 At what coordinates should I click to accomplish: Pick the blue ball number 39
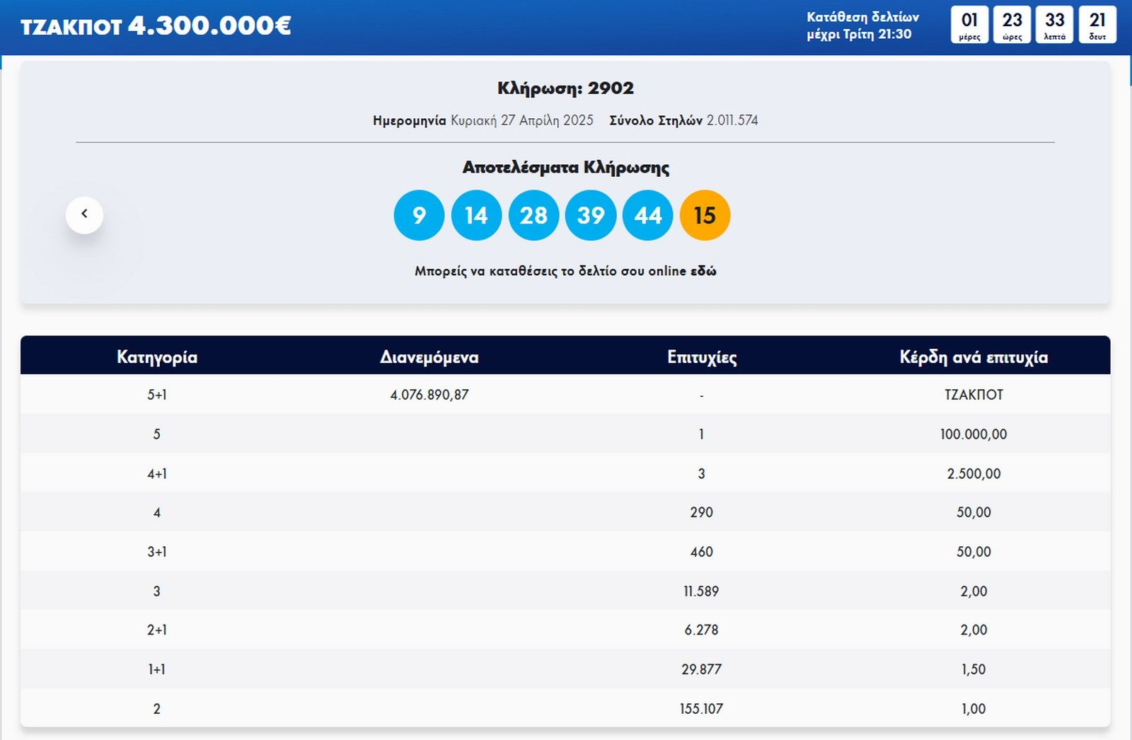click(591, 215)
